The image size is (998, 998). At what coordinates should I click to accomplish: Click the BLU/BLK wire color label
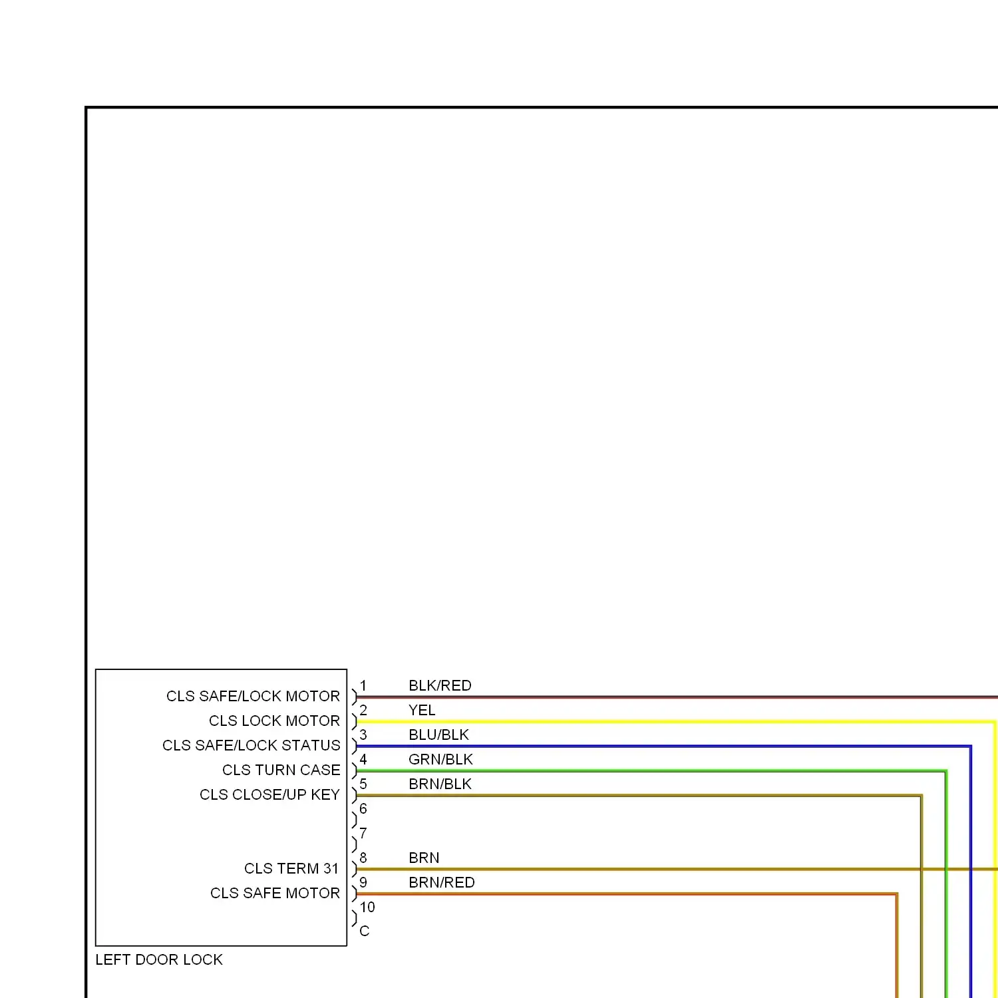pyautogui.click(x=438, y=735)
